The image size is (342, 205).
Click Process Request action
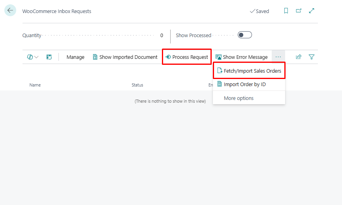click(187, 57)
